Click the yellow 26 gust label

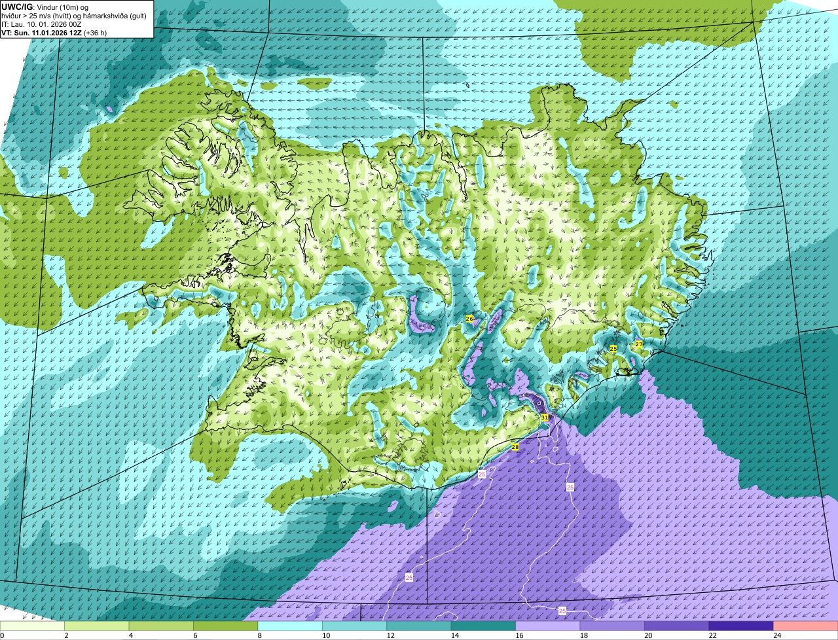[x=469, y=319]
